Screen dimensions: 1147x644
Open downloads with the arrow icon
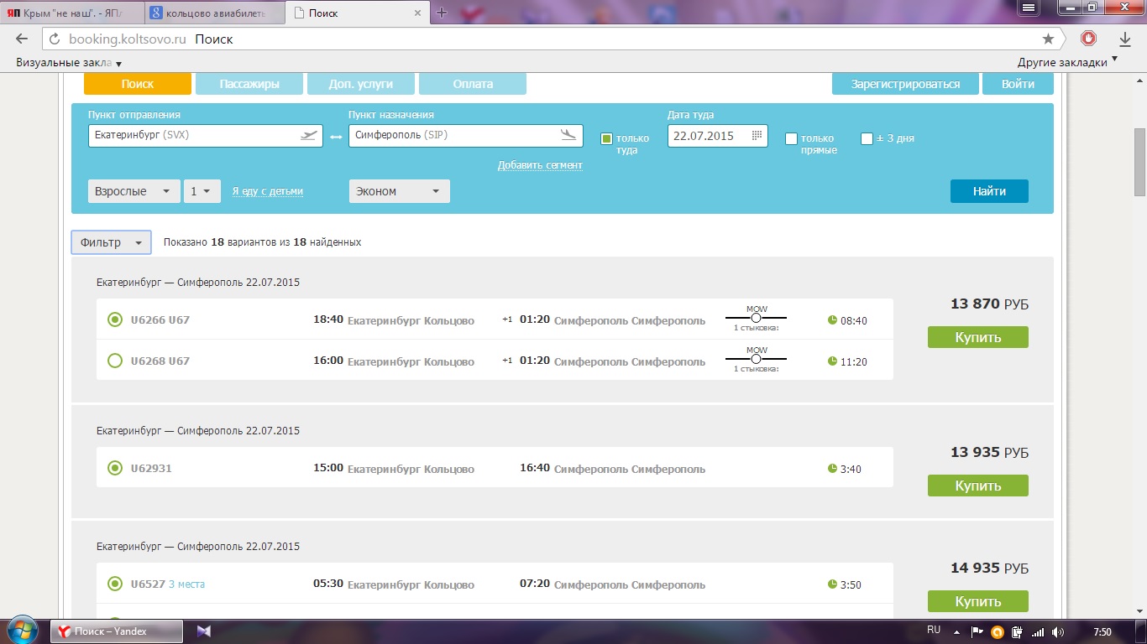click(x=1125, y=39)
